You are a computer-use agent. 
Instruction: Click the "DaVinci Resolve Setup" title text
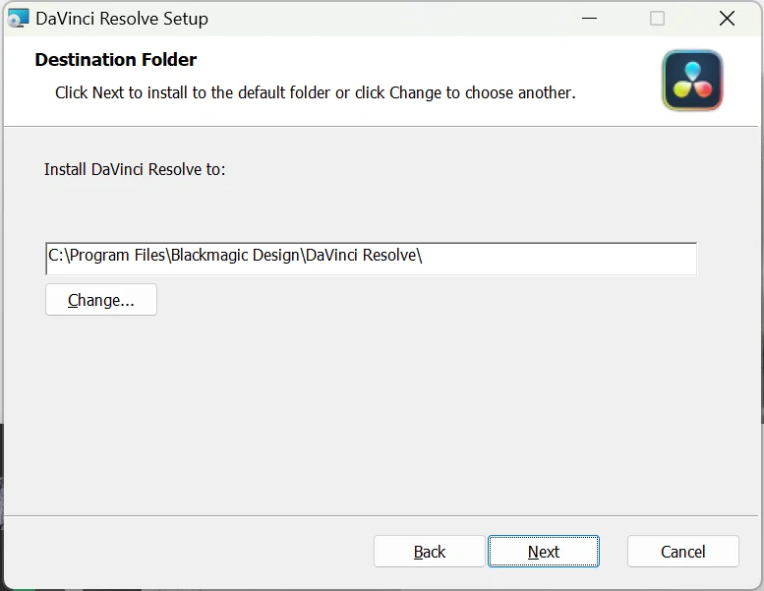tap(122, 19)
